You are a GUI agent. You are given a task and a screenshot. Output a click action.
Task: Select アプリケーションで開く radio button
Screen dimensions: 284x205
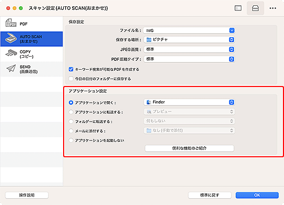pos(71,103)
